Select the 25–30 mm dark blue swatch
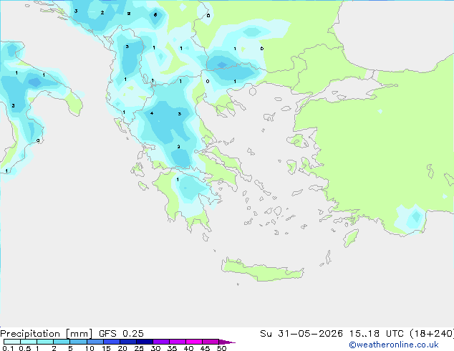This screenshot has width=454, height=351. pyautogui.click(x=145, y=342)
